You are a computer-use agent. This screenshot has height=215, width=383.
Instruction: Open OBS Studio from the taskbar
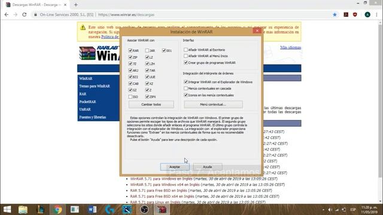(144, 210)
